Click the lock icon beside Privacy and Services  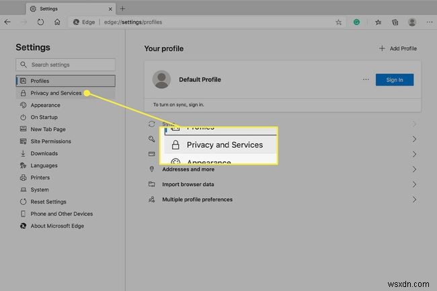click(x=23, y=93)
